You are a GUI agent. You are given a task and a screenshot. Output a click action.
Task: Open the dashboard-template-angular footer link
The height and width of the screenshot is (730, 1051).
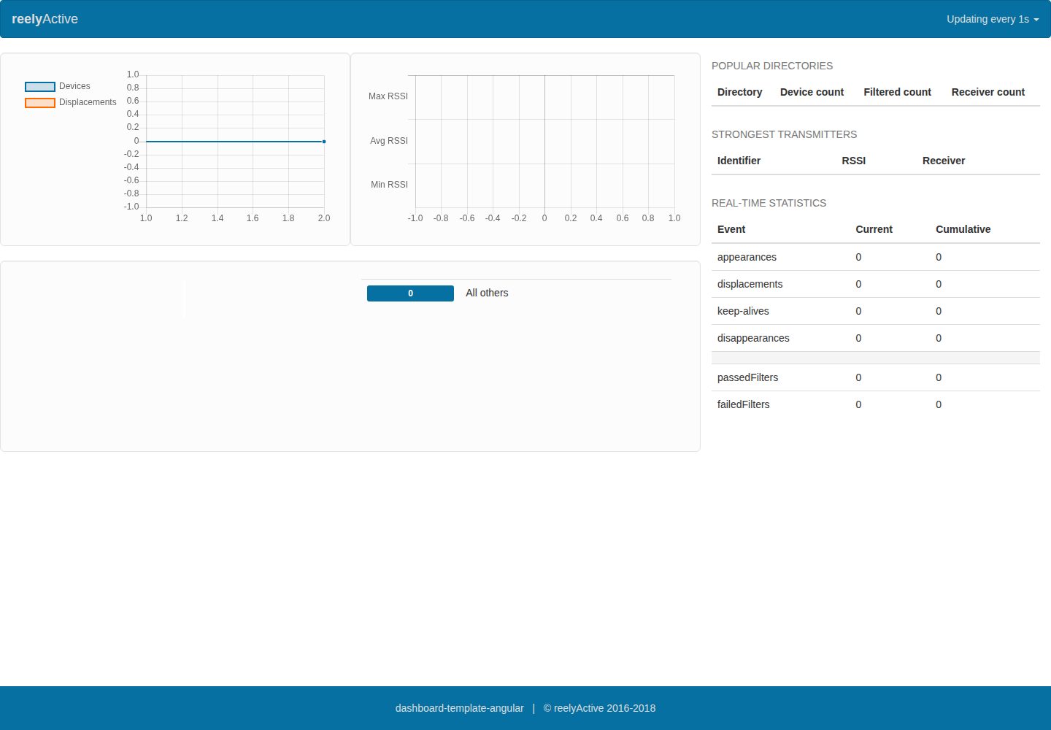coord(459,708)
